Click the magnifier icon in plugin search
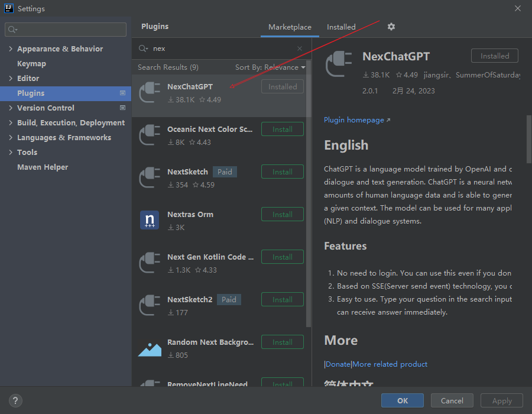Screen dimensions: 532x414 click(x=143, y=48)
